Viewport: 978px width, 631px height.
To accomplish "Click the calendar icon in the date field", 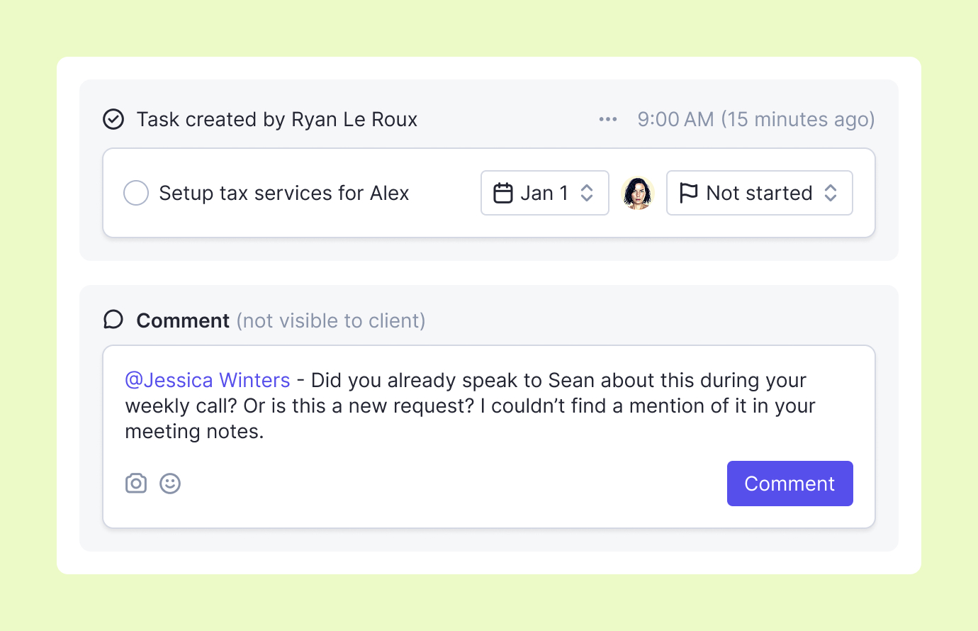I will [x=503, y=193].
